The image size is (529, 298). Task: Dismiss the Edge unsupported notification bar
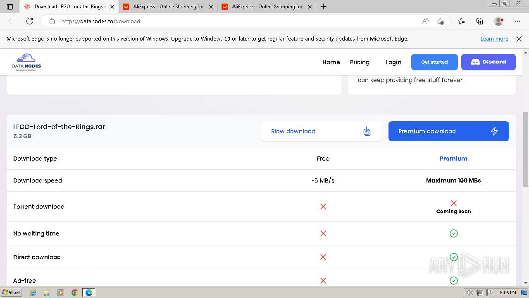519,39
